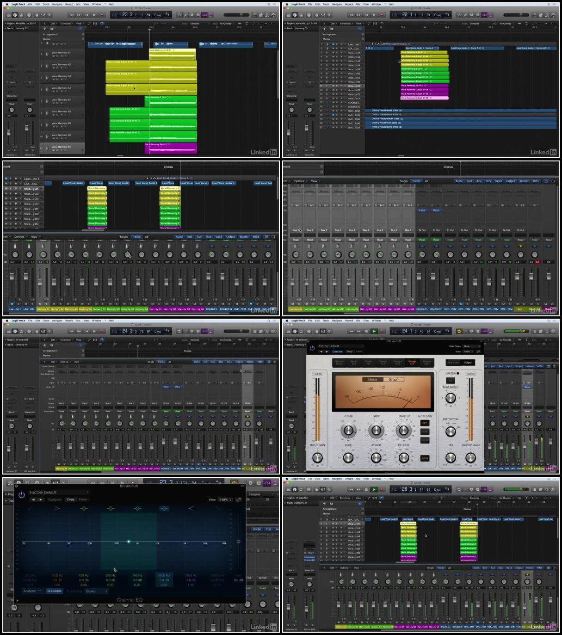
Task: Click green Play button above Compressor window
Action: click(374, 331)
